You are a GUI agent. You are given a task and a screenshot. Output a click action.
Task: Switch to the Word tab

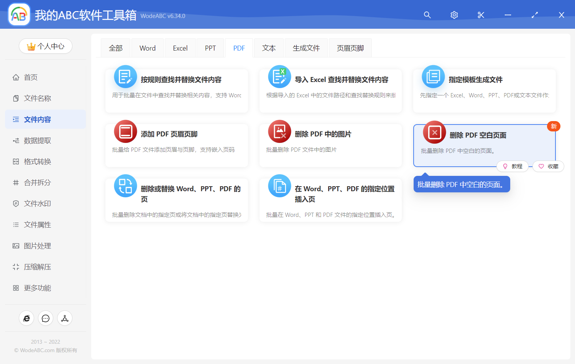coord(147,48)
